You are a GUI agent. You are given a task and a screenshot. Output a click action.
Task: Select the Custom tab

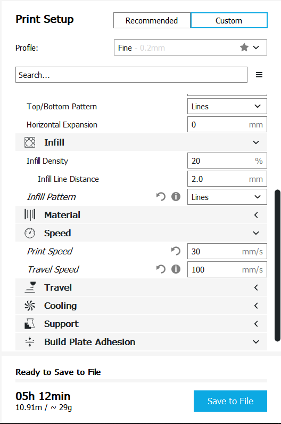pos(229,20)
